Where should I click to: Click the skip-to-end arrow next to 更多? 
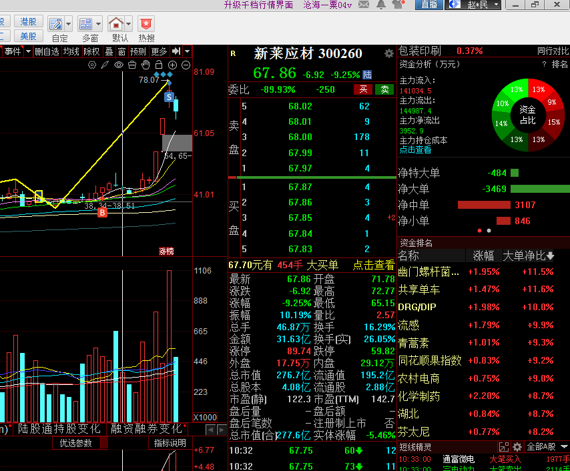coord(176,51)
